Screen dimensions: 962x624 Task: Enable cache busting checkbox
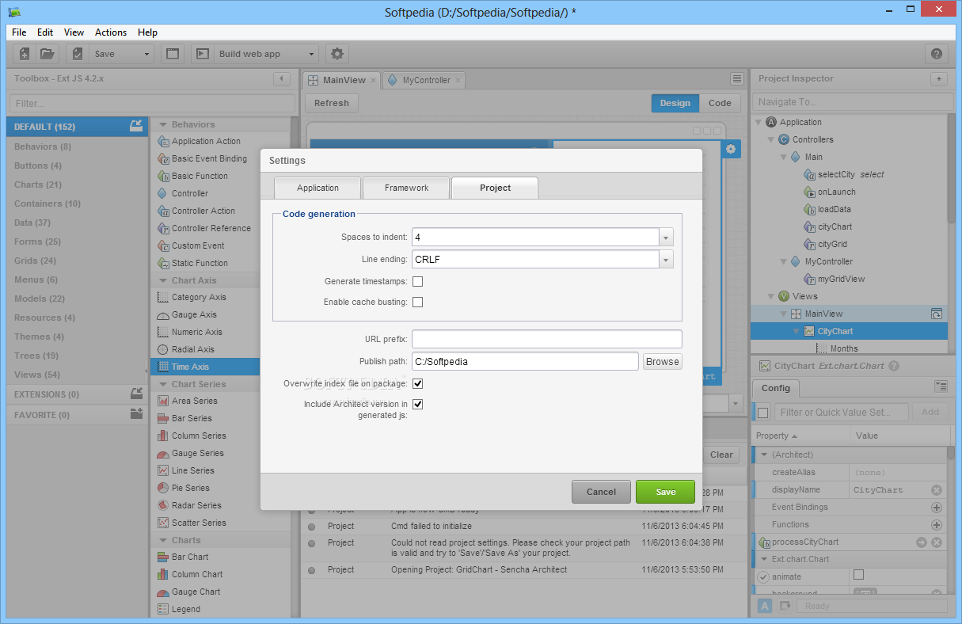click(417, 302)
